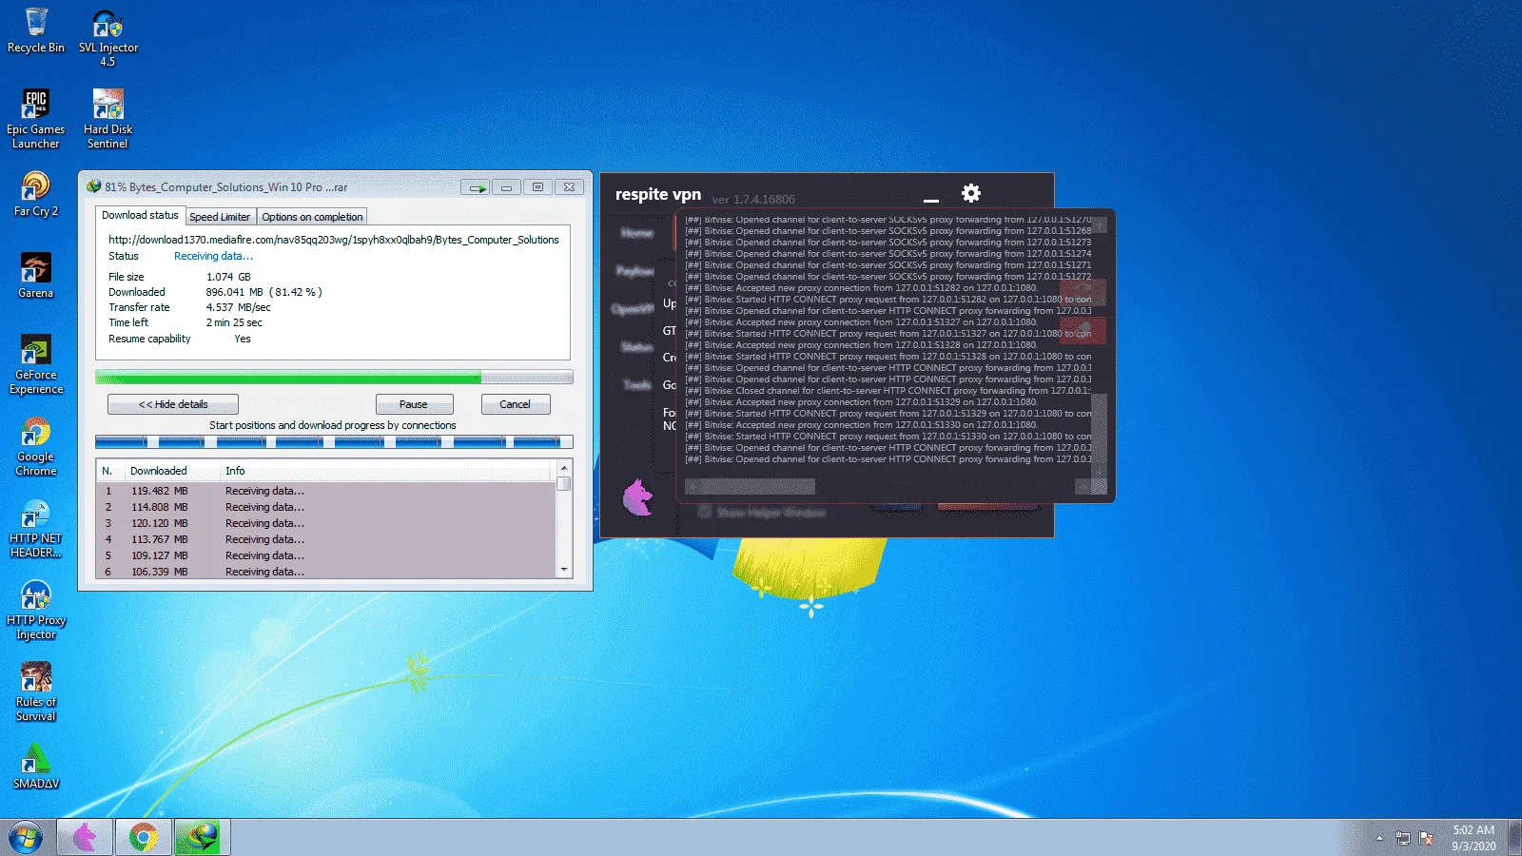Open GeForce Experience desktop icon
Viewport: 1522px width, 856px height.
pyautogui.click(x=36, y=364)
